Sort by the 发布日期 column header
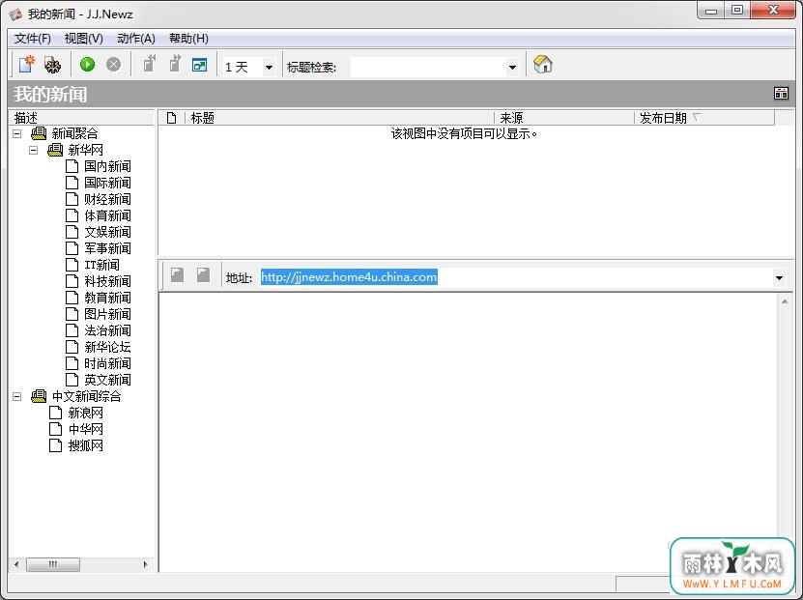Screen dimensions: 803x600 (704, 118)
